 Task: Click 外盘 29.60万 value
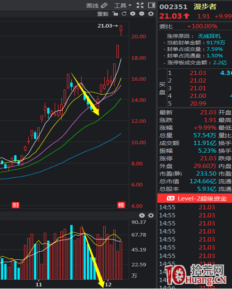click(x=205, y=166)
